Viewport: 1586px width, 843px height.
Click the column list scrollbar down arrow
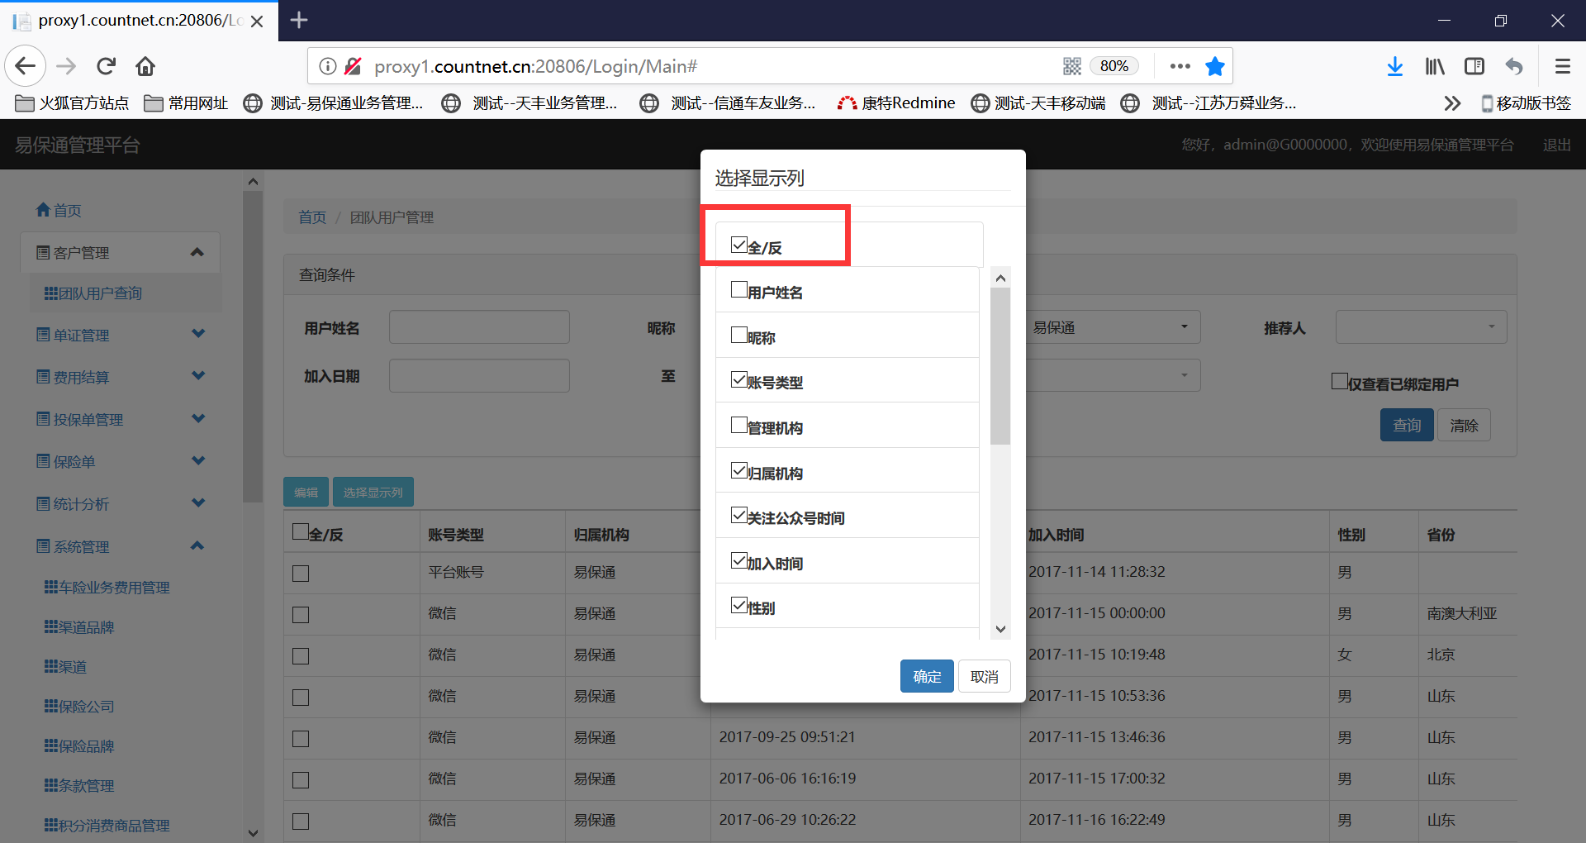[1000, 629]
